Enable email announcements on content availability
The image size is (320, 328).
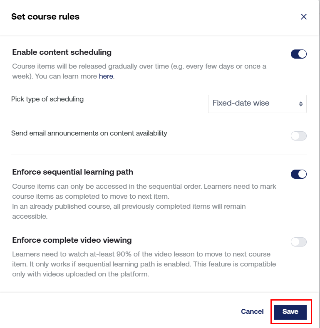[x=298, y=136]
